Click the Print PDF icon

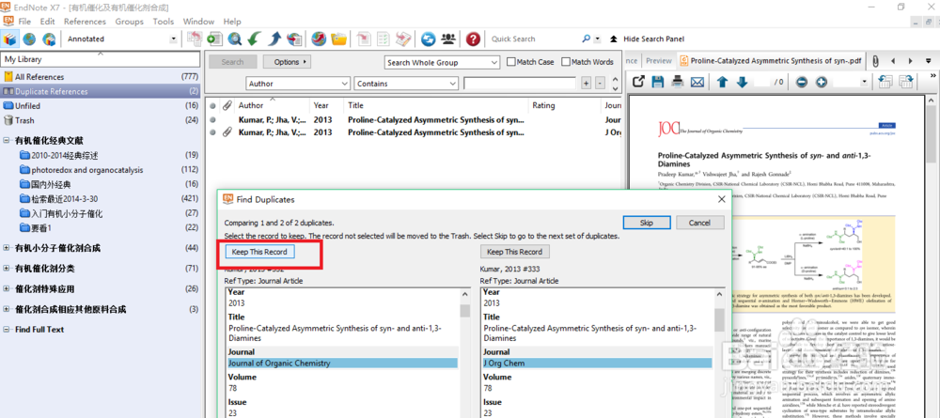click(678, 81)
